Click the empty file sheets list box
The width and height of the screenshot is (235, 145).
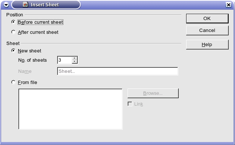click(x=70, y=109)
